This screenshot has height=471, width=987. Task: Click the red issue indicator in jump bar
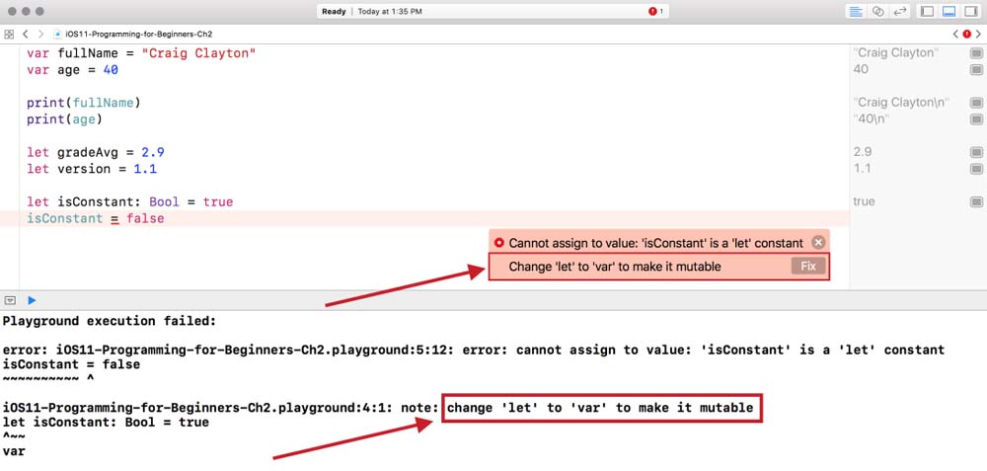pos(967,34)
